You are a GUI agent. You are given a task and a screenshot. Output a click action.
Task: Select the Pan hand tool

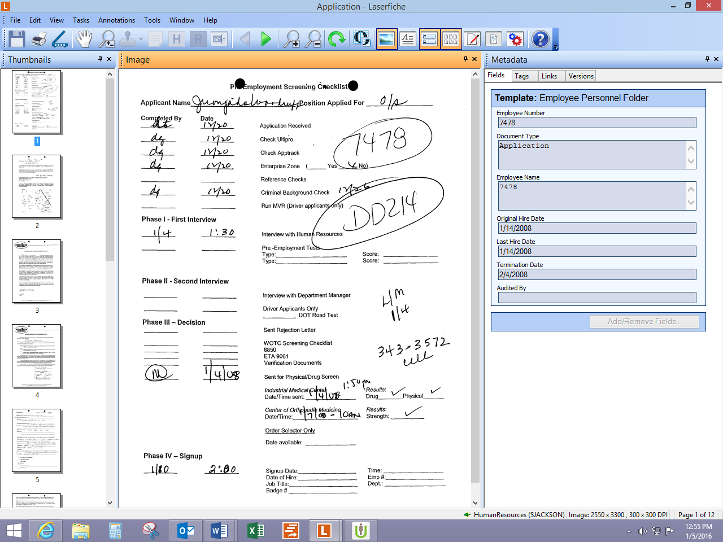84,39
